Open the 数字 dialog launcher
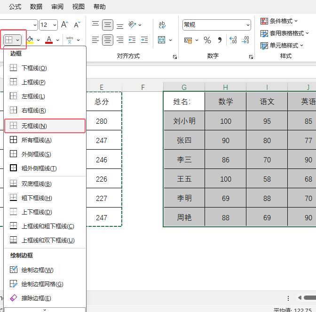 tap(251, 57)
